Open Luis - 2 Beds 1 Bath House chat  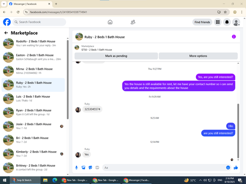tap(33, 99)
